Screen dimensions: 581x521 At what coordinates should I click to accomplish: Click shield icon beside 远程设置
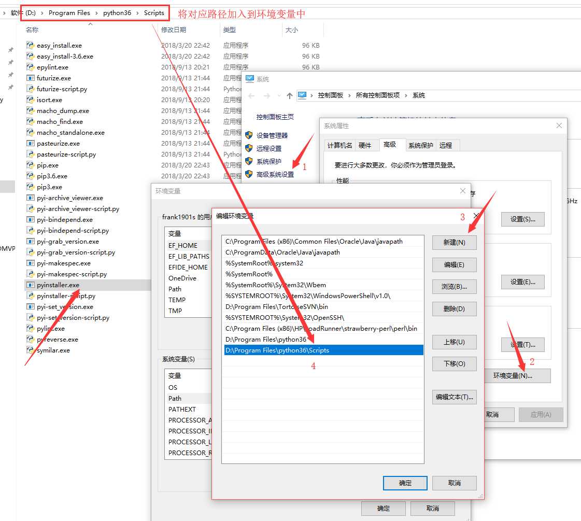[249, 148]
